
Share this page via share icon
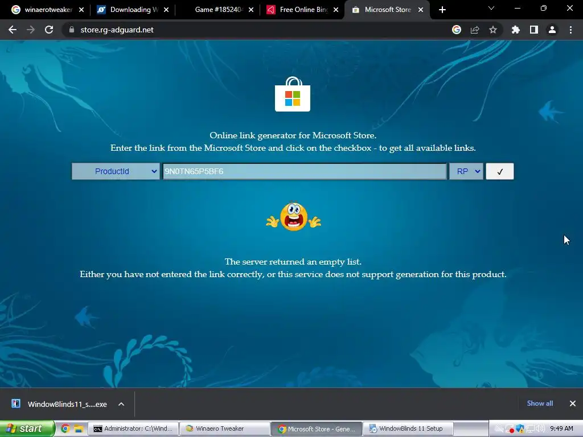[x=475, y=30]
